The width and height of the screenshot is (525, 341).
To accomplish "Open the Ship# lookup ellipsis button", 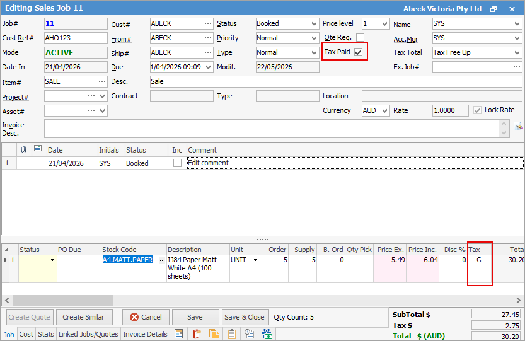I will click(208, 52).
